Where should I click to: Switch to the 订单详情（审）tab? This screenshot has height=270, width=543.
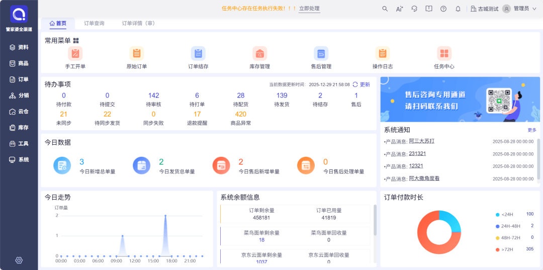[138, 24]
